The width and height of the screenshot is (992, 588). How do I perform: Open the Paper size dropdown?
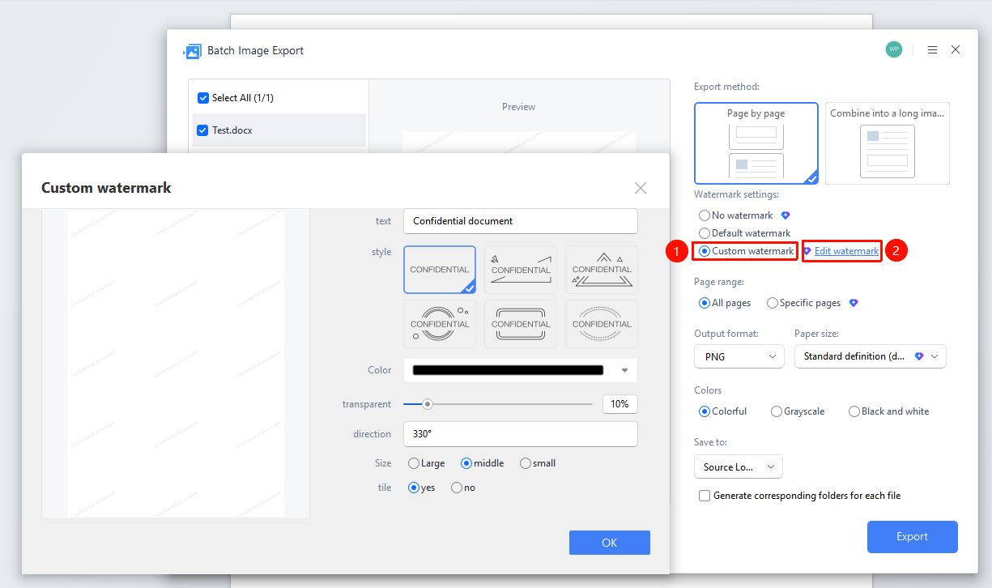coord(871,356)
